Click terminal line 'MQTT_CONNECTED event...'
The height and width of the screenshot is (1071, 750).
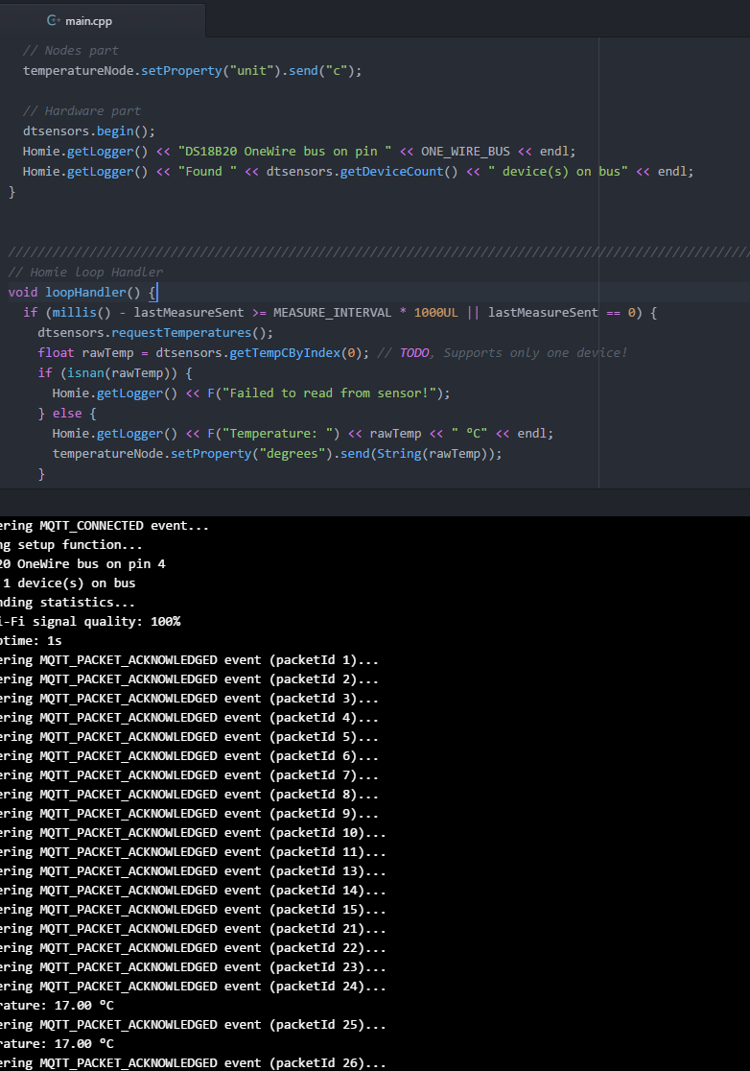click(105, 526)
